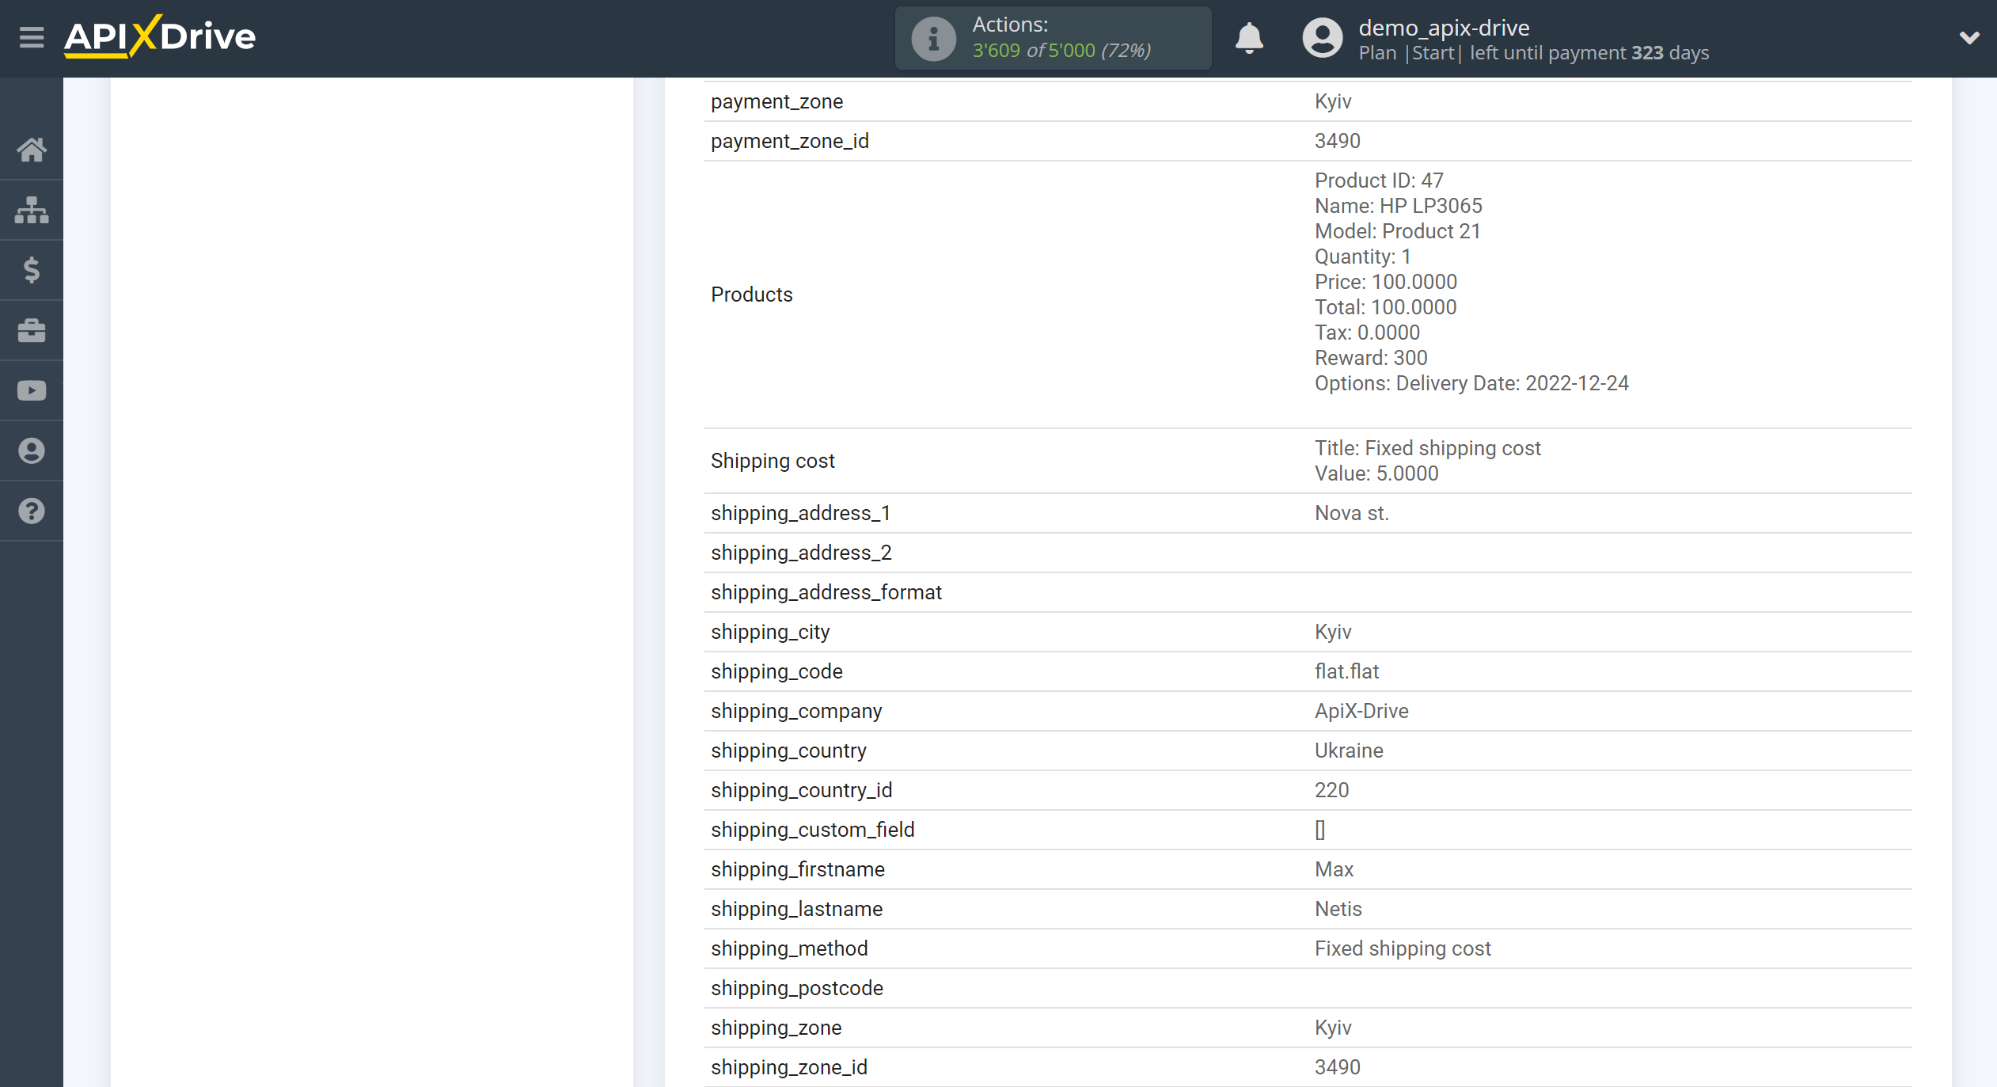Scroll down to view more fields
This screenshot has height=1087, width=1997.
(1986, 1058)
